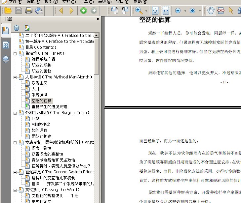This screenshot has width=241, height=203.
Task: Click the Save floppy disk icon
Action: point(19,11)
